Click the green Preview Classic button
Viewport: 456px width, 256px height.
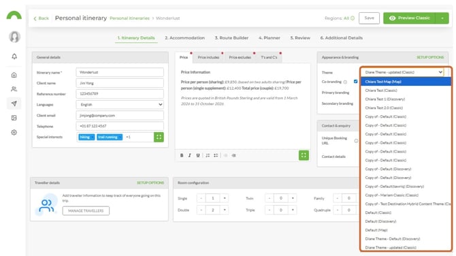[x=410, y=18]
